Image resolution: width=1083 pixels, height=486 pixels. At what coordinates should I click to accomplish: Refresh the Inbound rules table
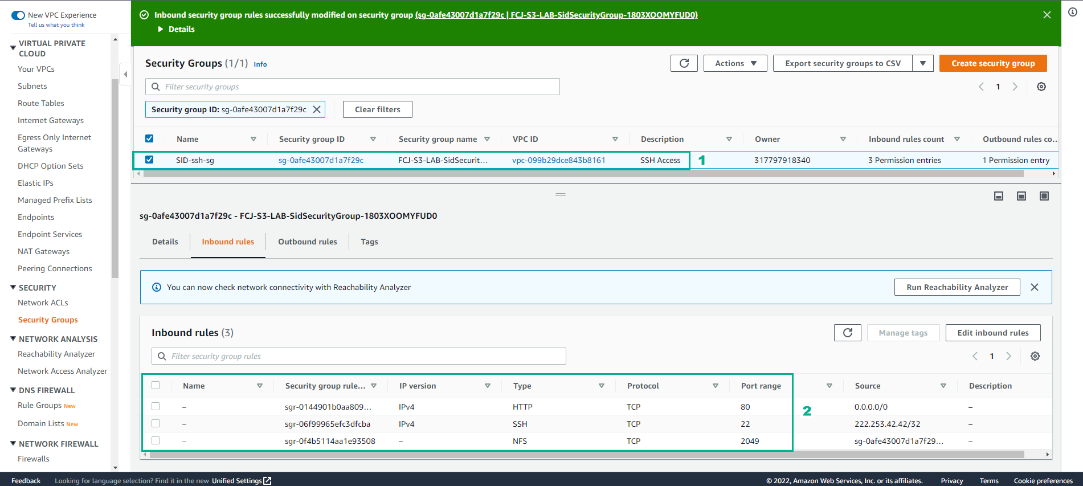[848, 333]
